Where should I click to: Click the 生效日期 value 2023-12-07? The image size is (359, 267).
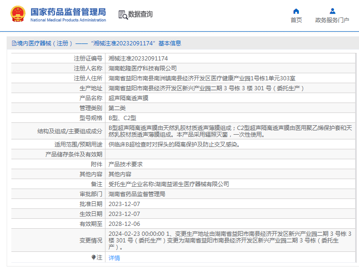click(124, 214)
